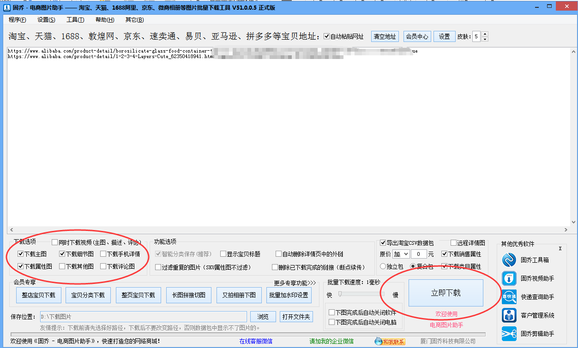578x348 pixels.
Task: Click the 整店宝贝下载 button
Action: point(38,295)
